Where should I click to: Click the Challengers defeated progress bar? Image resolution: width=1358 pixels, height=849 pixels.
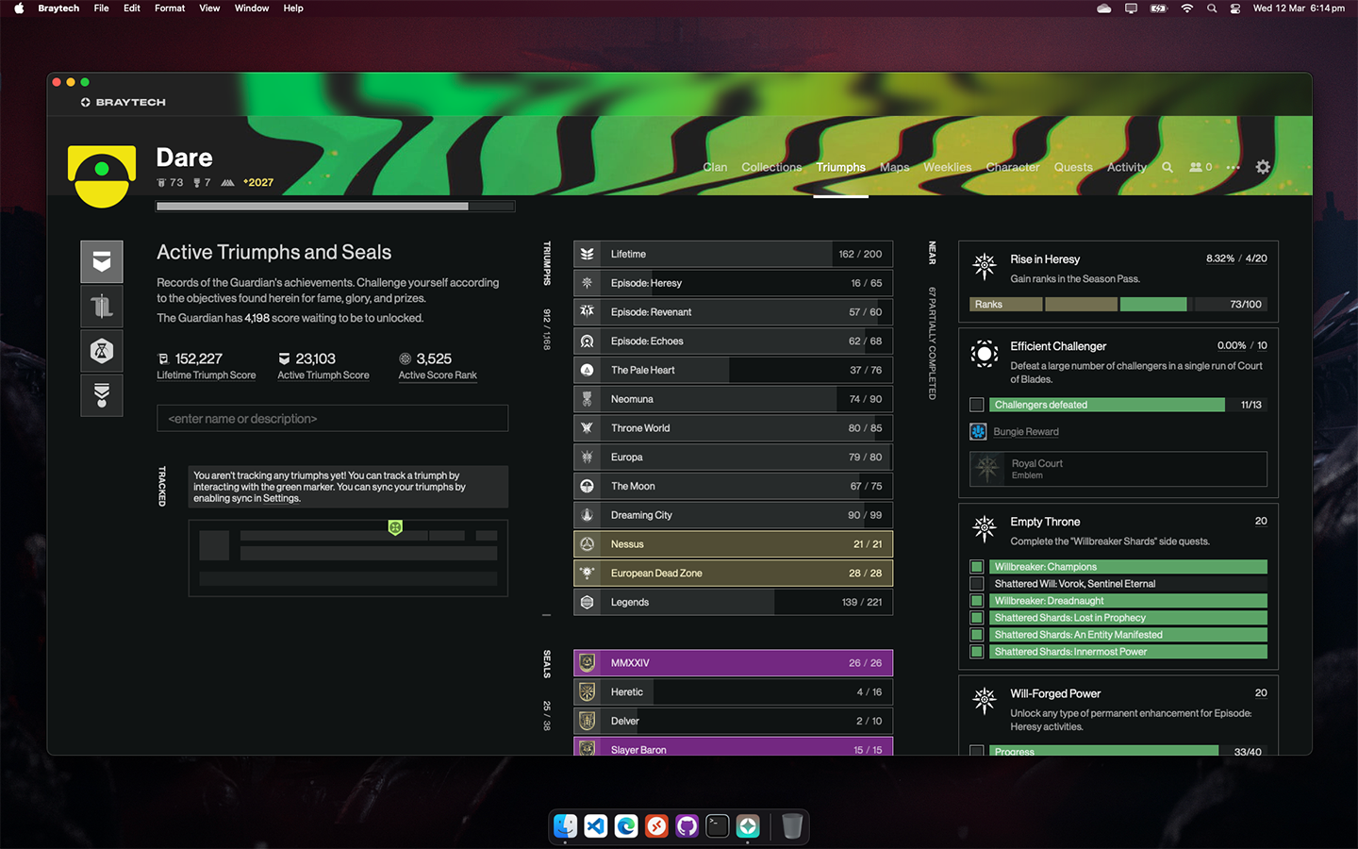tap(1128, 405)
